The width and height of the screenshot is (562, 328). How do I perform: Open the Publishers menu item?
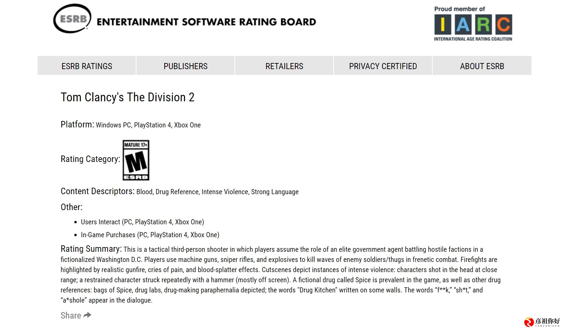pos(186,66)
